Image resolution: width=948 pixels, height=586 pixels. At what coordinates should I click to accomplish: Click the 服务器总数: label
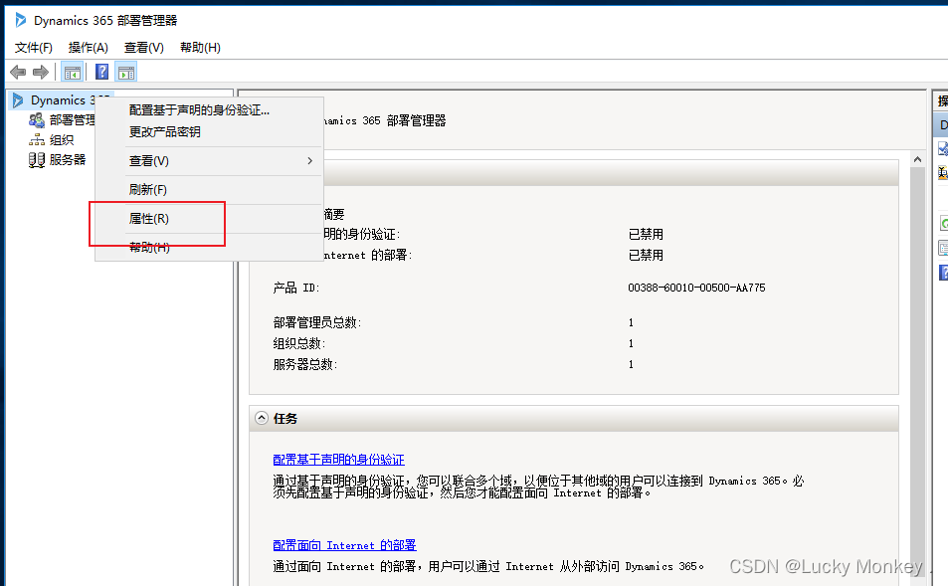(304, 365)
